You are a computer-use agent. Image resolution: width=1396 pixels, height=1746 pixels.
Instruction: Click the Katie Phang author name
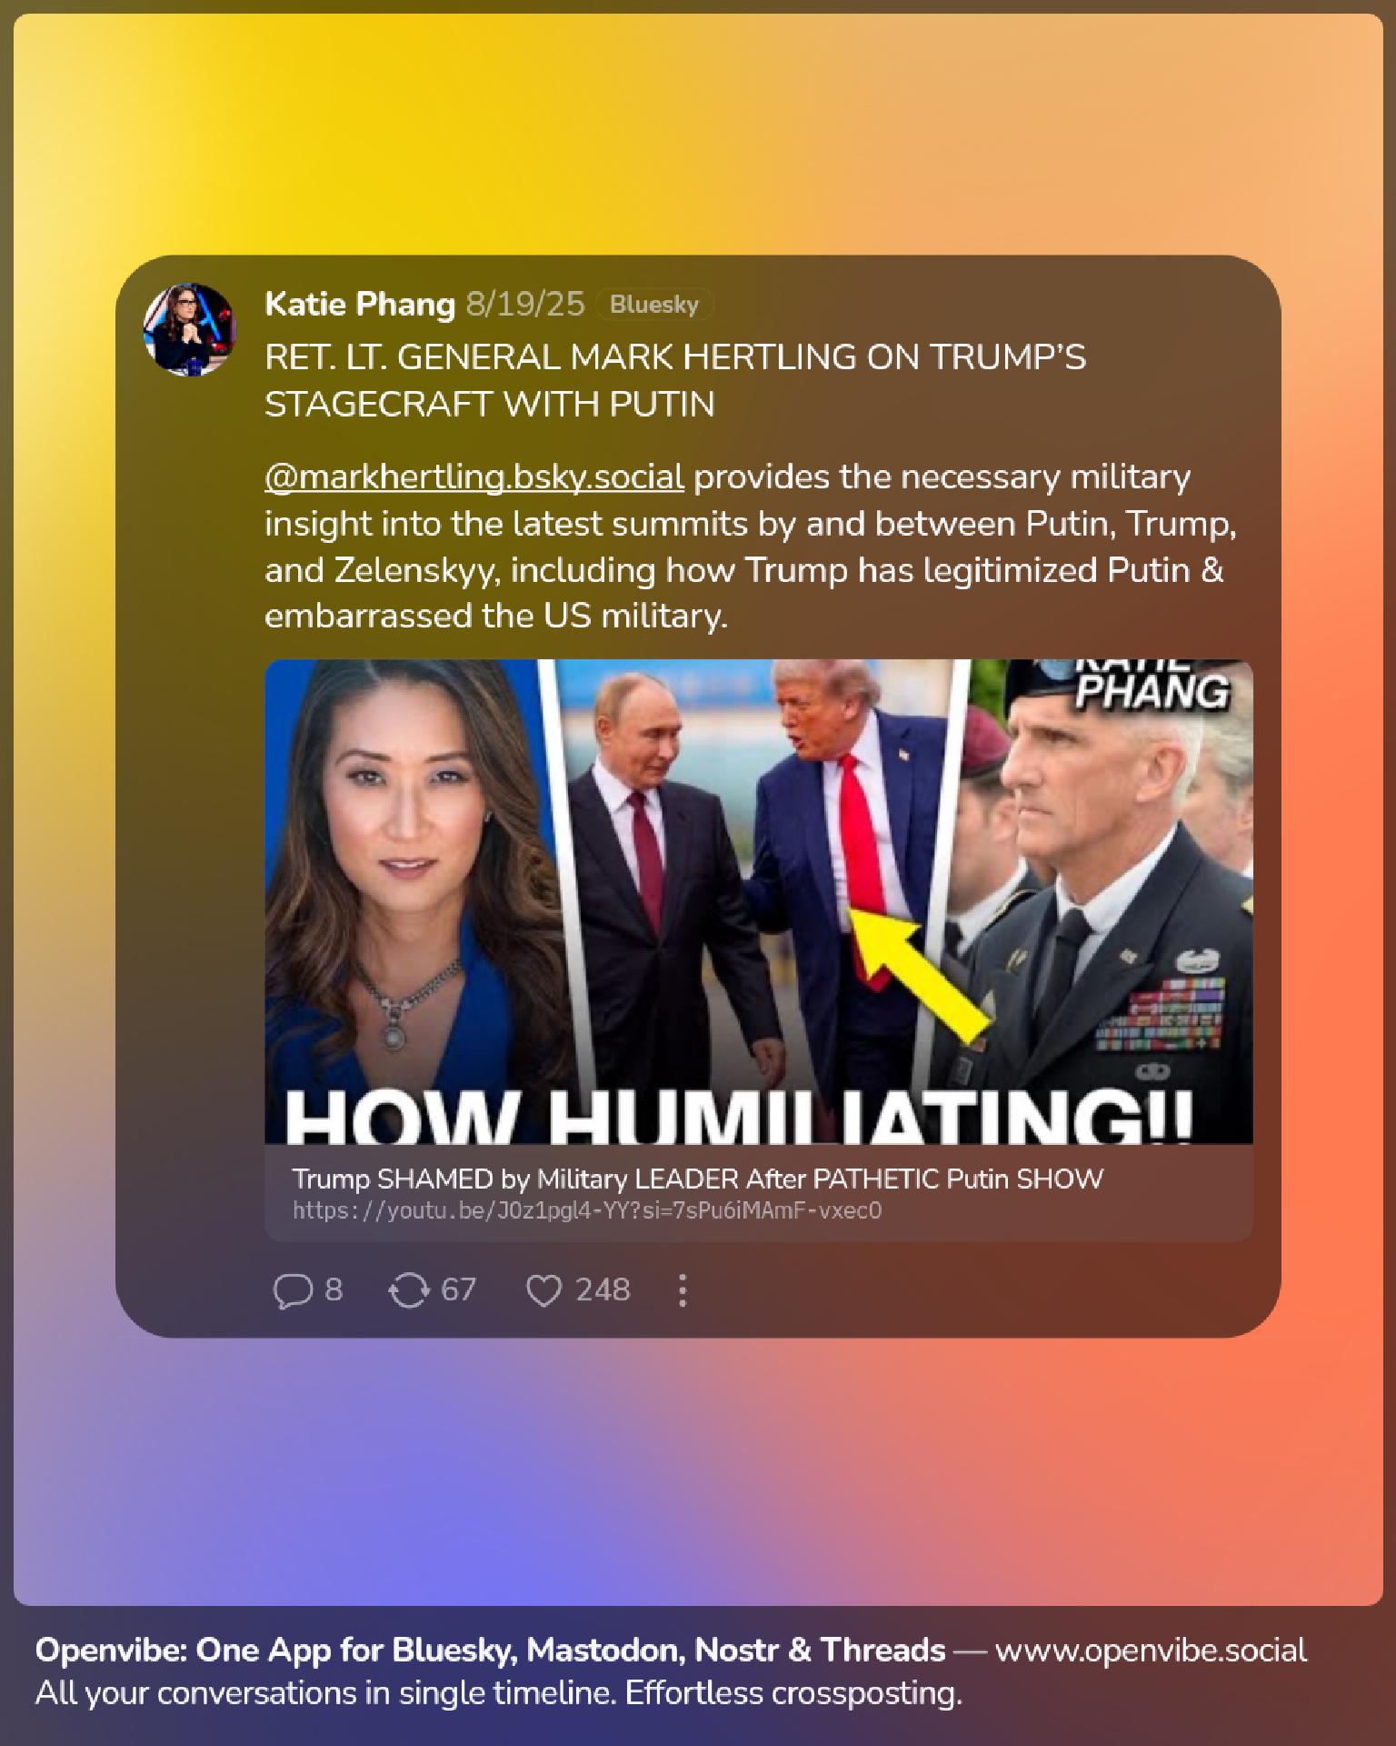pyautogui.click(x=360, y=304)
